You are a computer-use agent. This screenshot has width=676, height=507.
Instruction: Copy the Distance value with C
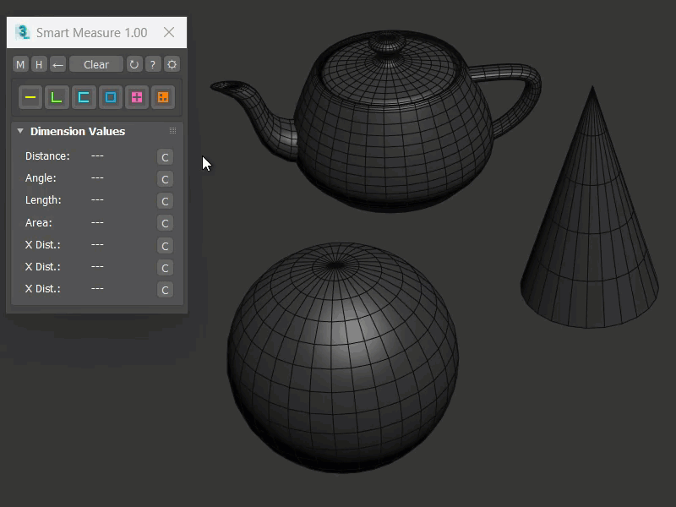165,157
